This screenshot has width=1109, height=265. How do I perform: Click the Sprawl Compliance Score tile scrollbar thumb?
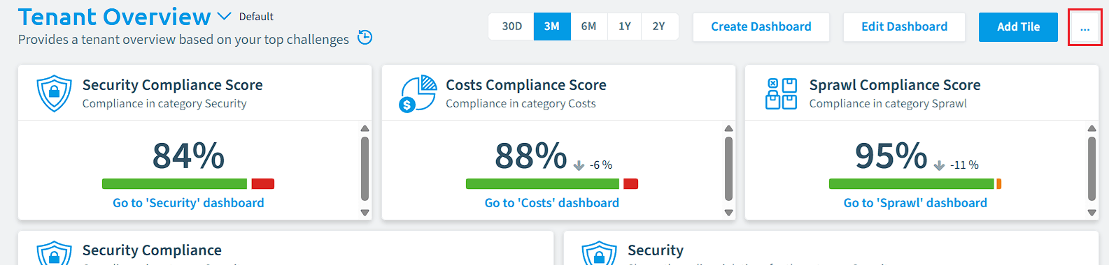click(1092, 168)
